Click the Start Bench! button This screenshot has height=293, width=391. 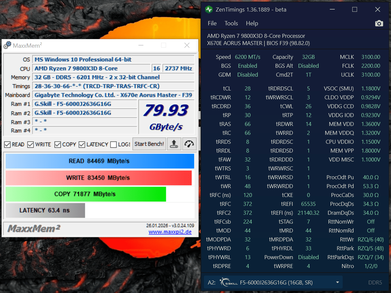(149, 144)
